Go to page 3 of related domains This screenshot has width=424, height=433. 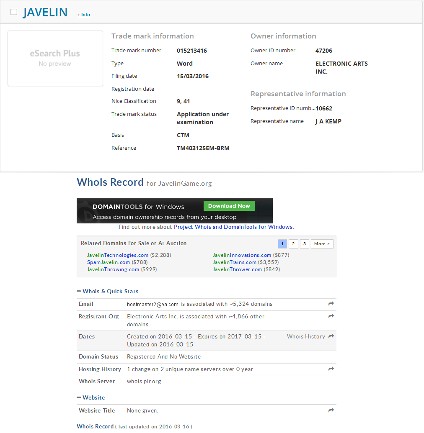click(305, 244)
